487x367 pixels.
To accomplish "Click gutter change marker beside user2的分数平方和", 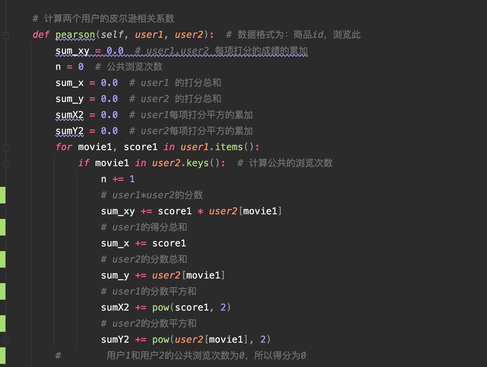I will [x=3, y=324].
